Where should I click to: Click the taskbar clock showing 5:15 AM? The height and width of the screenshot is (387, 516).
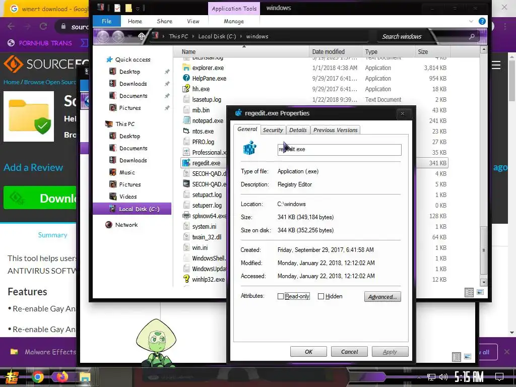tap(469, 377)
